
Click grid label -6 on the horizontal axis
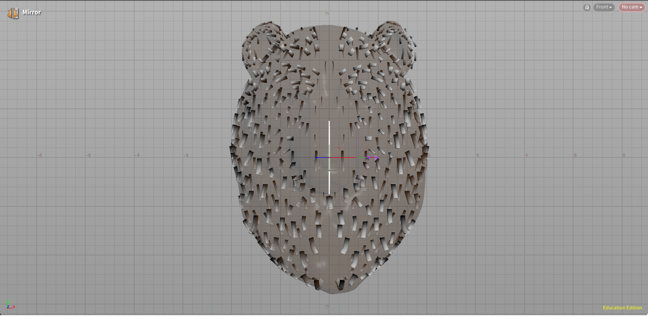point(39,155)
